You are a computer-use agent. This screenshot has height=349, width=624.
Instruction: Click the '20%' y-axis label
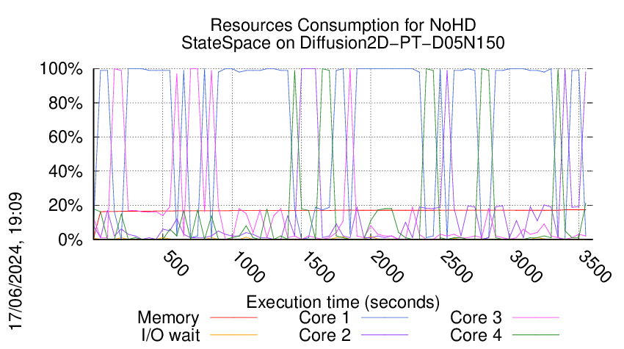pyautogui.click(x=65, y=206)
